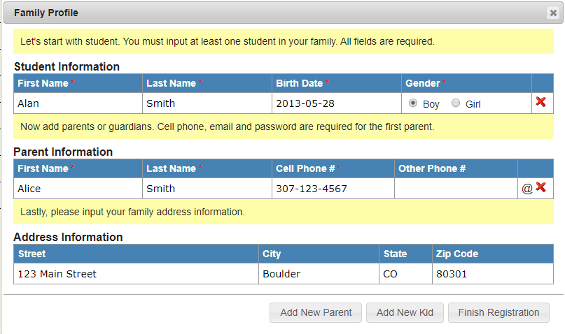Edit parent first name Alice

click(x=78, y=189)
